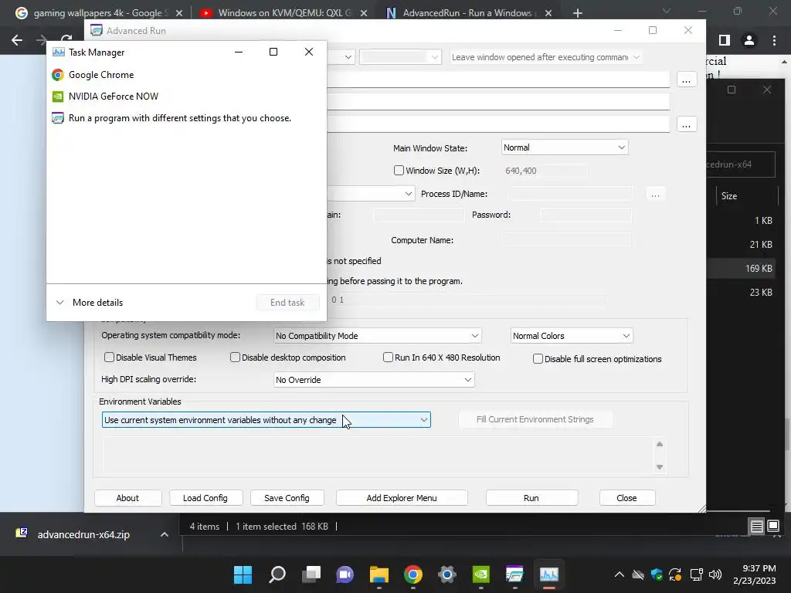Open a new Chrome tab

578,13
